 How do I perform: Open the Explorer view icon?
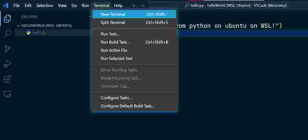point(7,19)
